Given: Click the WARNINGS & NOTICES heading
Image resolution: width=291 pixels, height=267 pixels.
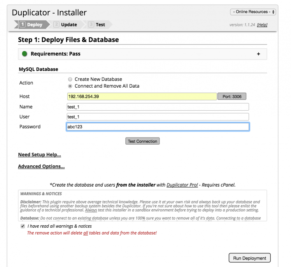Looking at the screenshot, I should [x=41, y=194].
